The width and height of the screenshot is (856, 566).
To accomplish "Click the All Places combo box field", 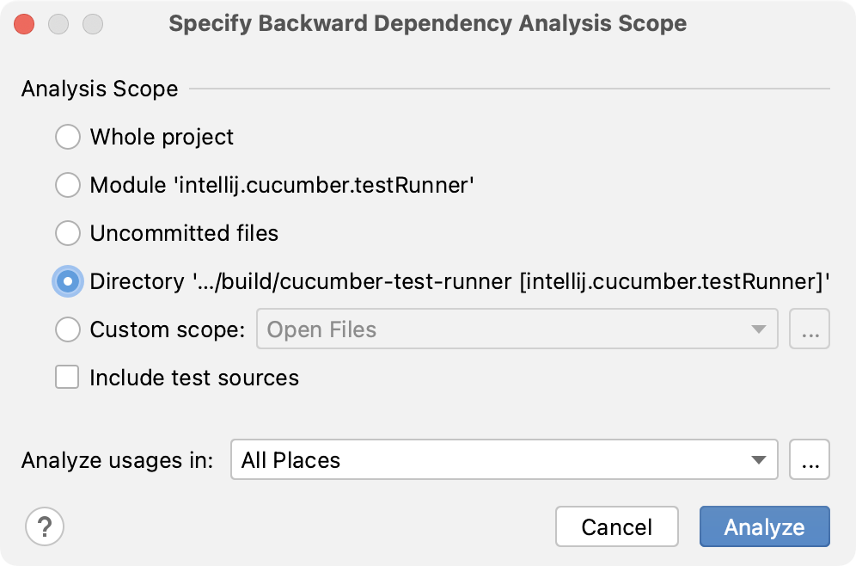I will pos(504,459).
